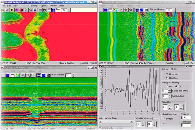Click the blue four-pane grid icon in the D-Scan toolbar
195x130 pixels.
(137, 10)
